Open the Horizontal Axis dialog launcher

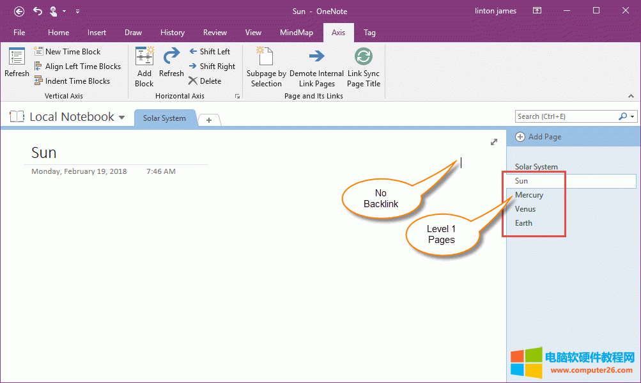(237, 96)
